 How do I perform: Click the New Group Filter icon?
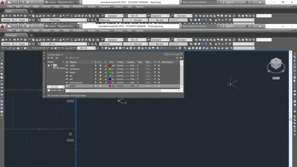(x=52, y=58)
